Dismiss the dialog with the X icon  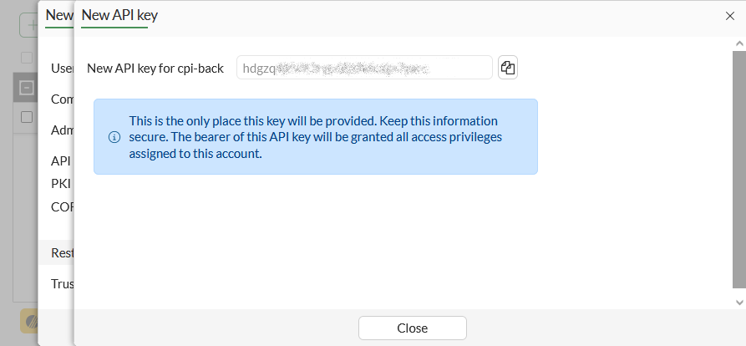(x=731, y=15)
